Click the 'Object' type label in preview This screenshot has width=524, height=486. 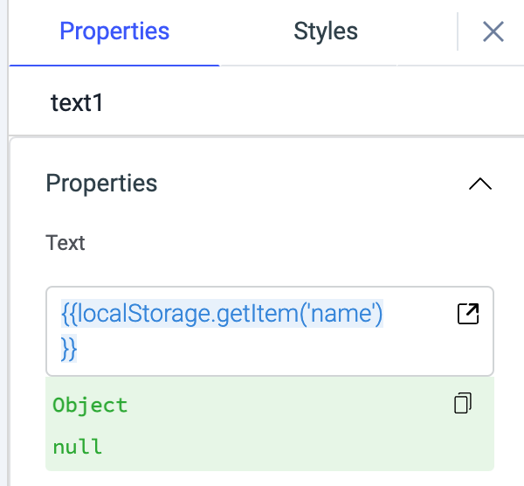[90, 405]
